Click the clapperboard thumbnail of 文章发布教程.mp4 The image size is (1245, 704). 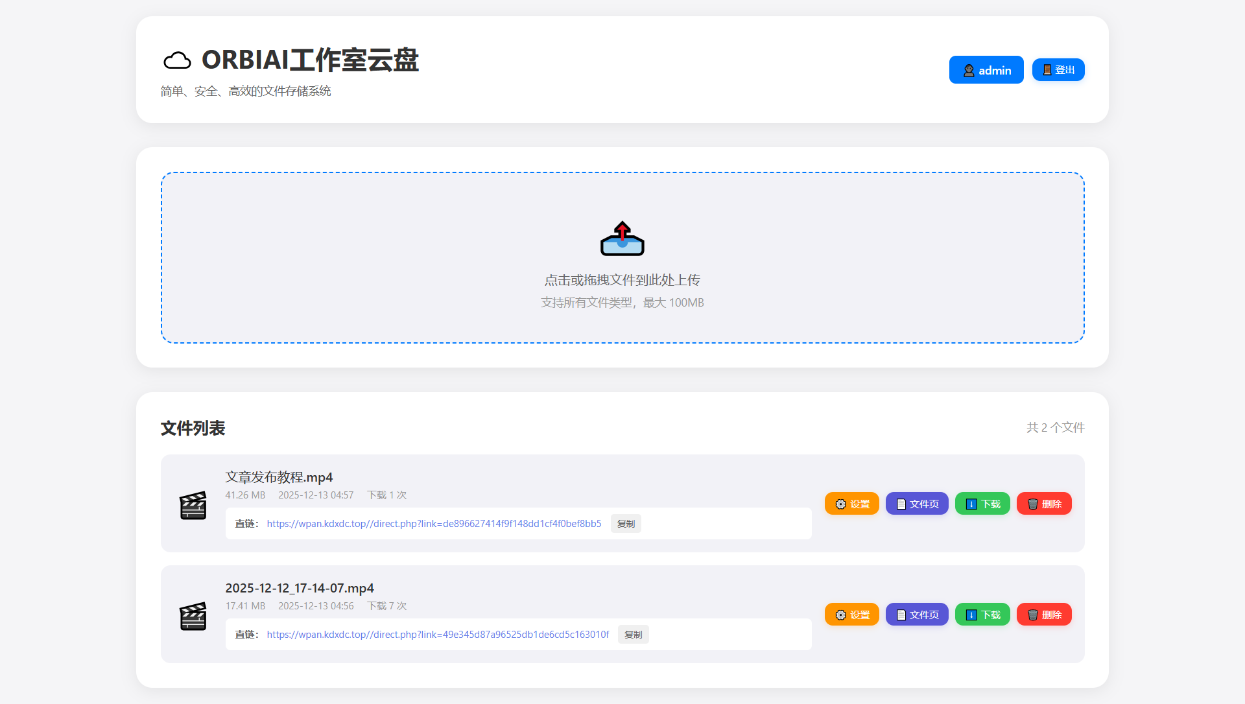pyautogui.click(x=193, y=506)
